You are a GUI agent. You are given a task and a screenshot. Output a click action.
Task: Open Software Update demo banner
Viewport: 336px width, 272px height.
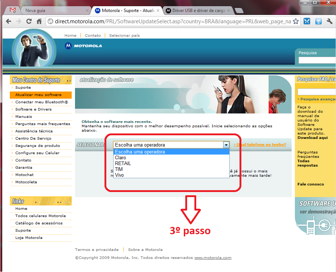[315, 216]
